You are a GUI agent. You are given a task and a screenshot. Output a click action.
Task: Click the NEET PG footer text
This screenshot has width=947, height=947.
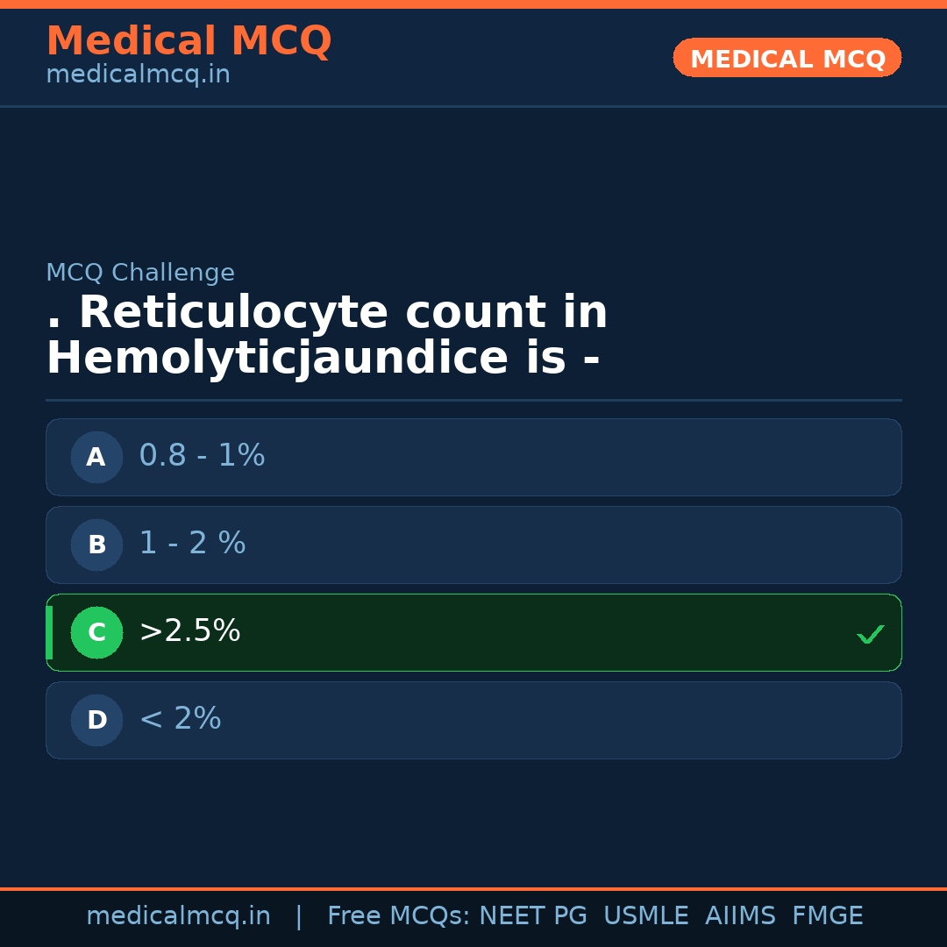click(533, 916)
